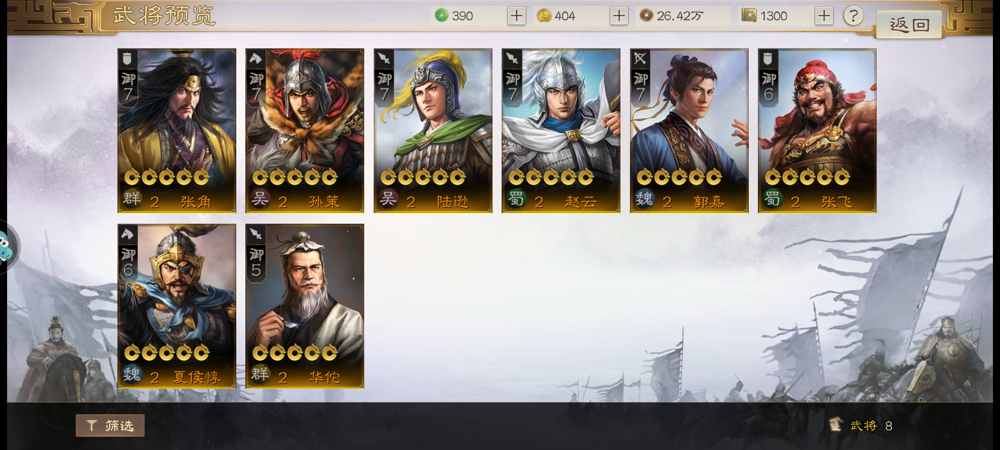Open the 张飞 general card
The width and height of the screenshot is (1000, 450).
point(817,131)
